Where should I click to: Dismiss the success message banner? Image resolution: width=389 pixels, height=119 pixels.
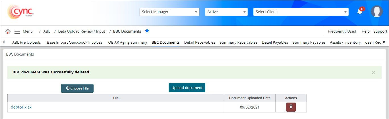point(373,72)
